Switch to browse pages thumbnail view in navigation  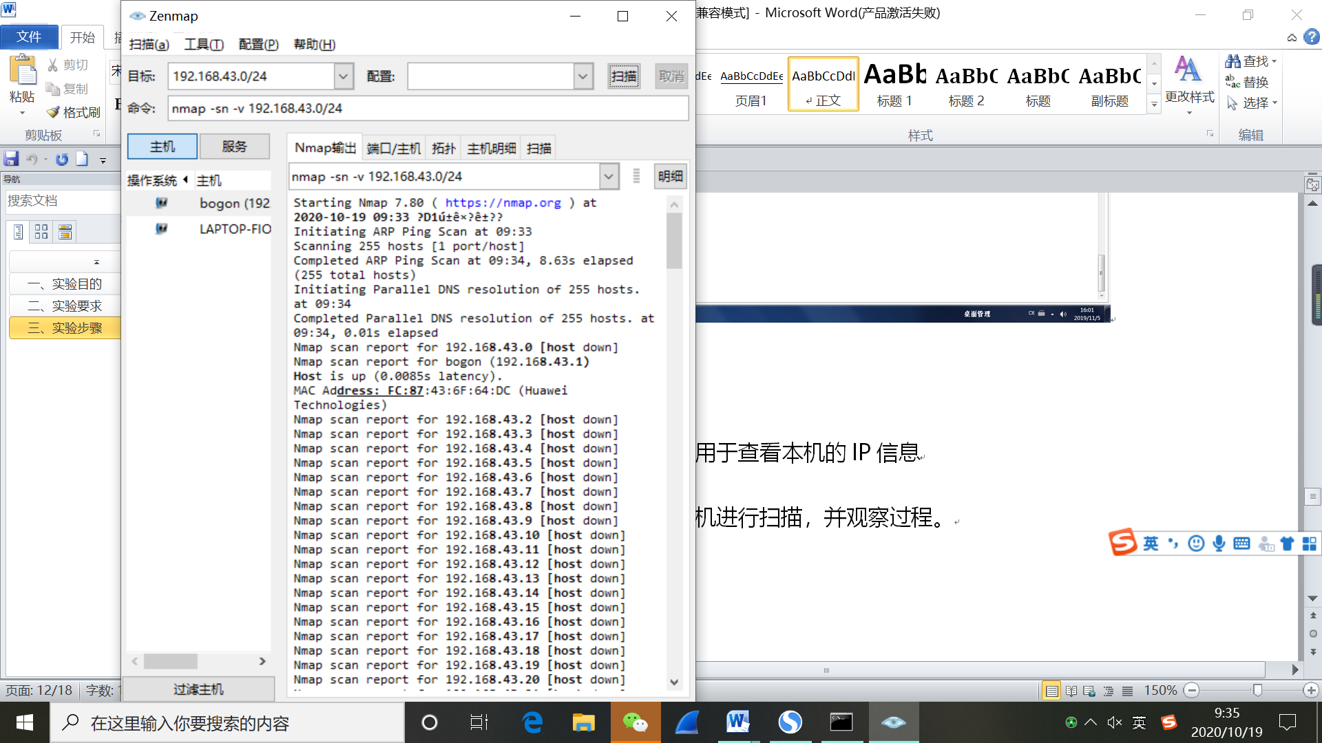(x=41, y=232)
